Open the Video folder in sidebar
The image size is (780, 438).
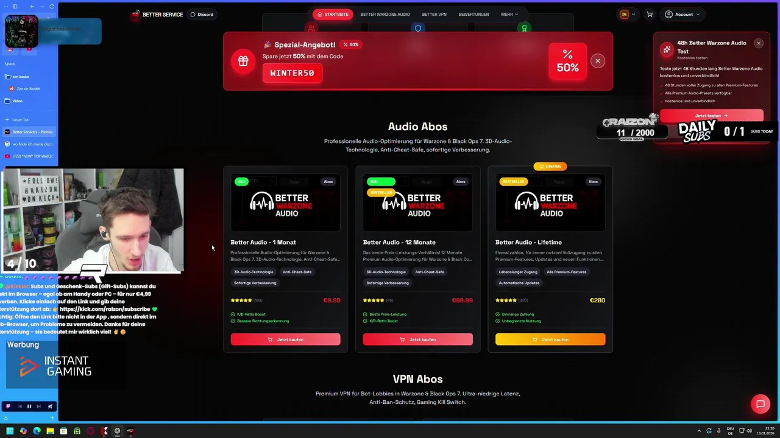[x=15, y=101]
